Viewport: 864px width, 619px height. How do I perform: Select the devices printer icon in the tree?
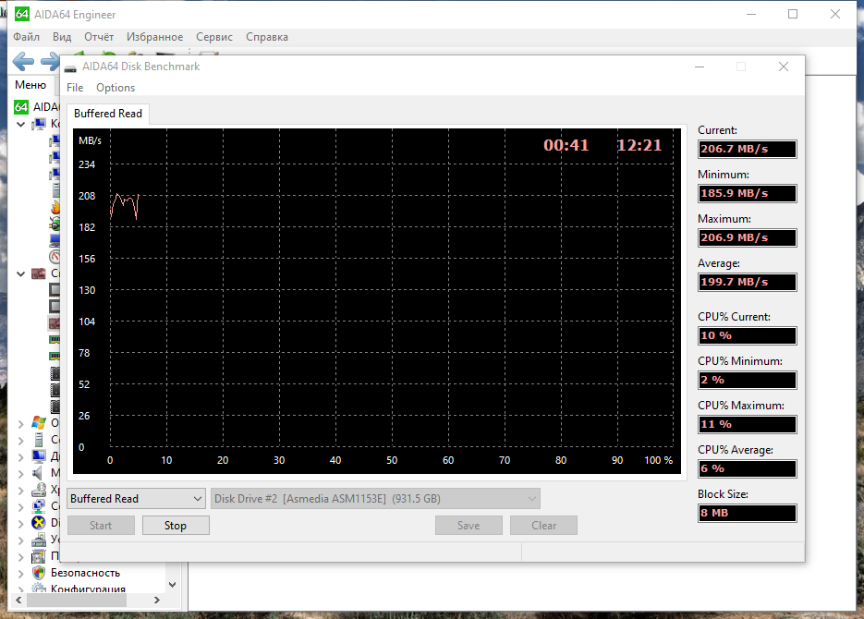point(39,540)
